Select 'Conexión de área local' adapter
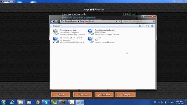The image size is (187, 105). [69, 32]
